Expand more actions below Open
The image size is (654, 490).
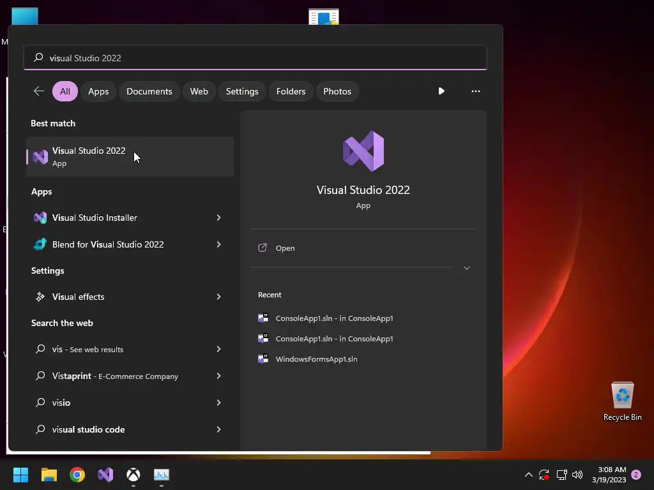pyautogui.click(x=467, y=268)
